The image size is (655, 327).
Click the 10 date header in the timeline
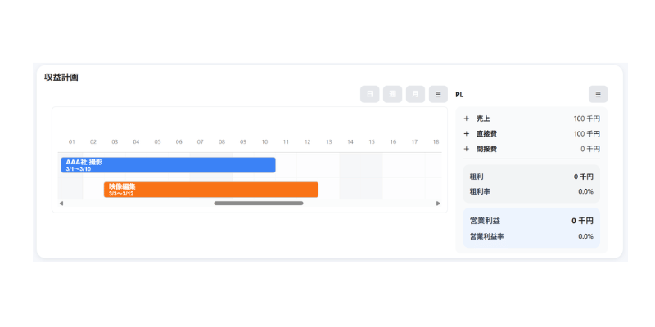click(264, 141)
